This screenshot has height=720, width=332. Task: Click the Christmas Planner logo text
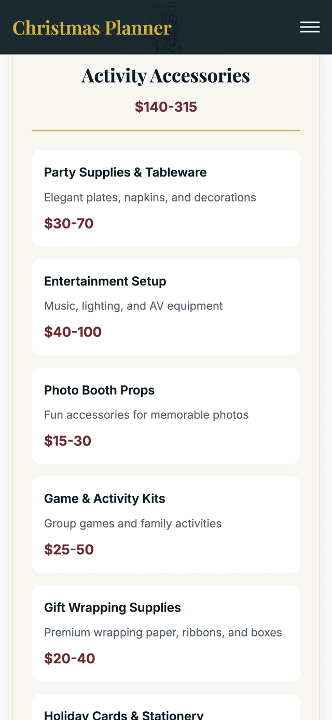click(92, 28)
